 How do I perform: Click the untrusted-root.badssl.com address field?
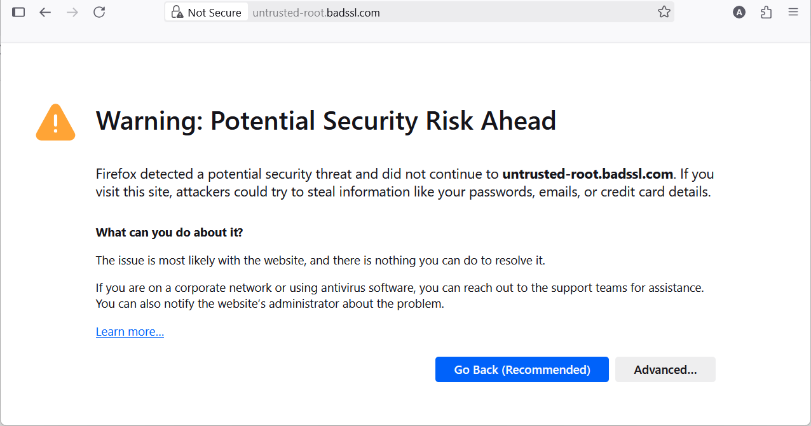(x=445, y=12)
